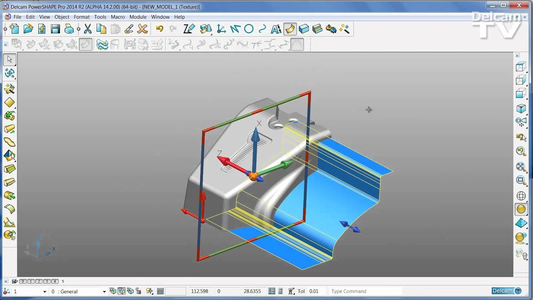Image resolution: width=533 pixels, height=300 pixels.
Task: Open the Object menu
Action: coord(62,17)
